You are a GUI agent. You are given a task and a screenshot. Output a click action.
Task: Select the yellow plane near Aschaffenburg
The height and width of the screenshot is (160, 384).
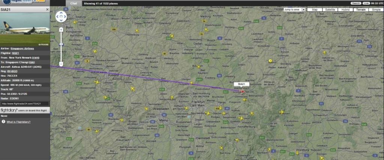241,118
